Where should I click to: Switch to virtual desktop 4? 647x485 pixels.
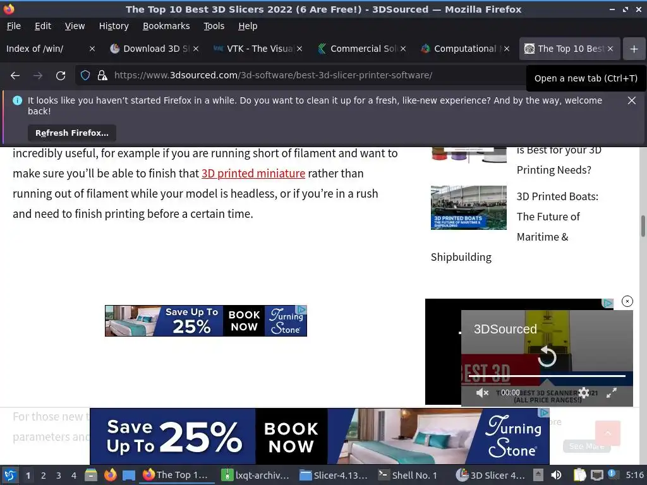[74, 476]
